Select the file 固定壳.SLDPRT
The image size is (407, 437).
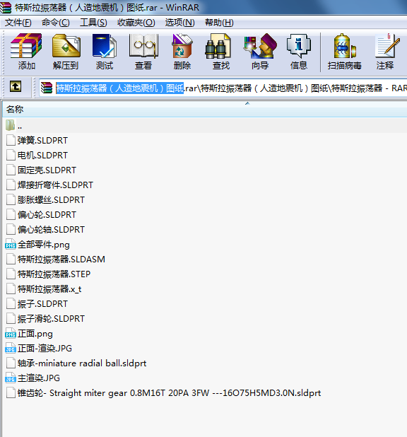[47, 170]
